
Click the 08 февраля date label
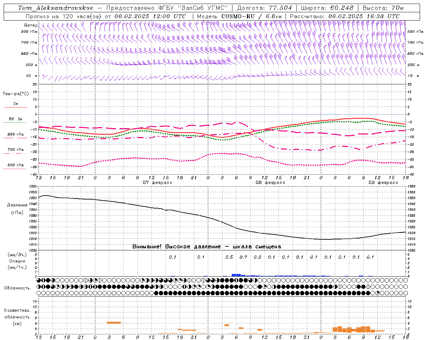[270, 183]
